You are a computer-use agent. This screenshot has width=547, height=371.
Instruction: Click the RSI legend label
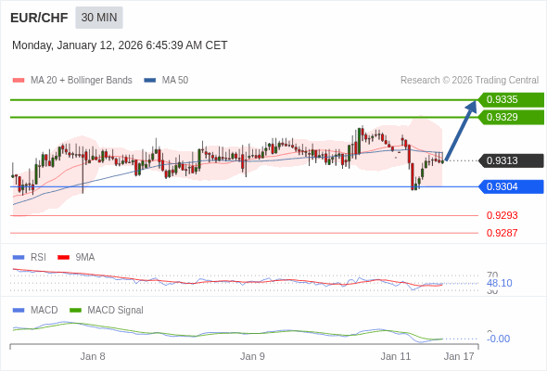coord(38,258)
